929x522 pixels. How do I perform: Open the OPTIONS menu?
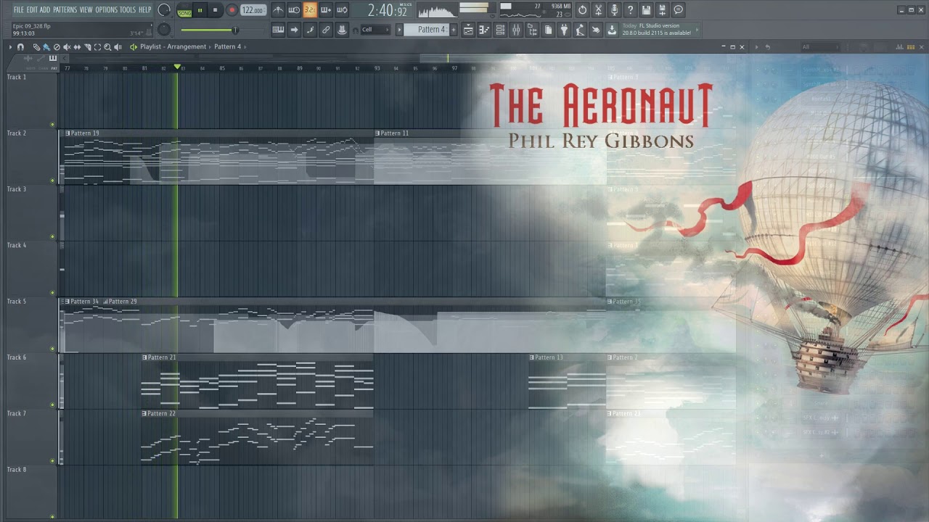[x=106, y=10]
